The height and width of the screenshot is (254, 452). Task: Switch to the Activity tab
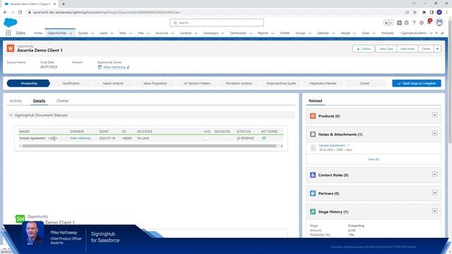(x=16, y=101)
